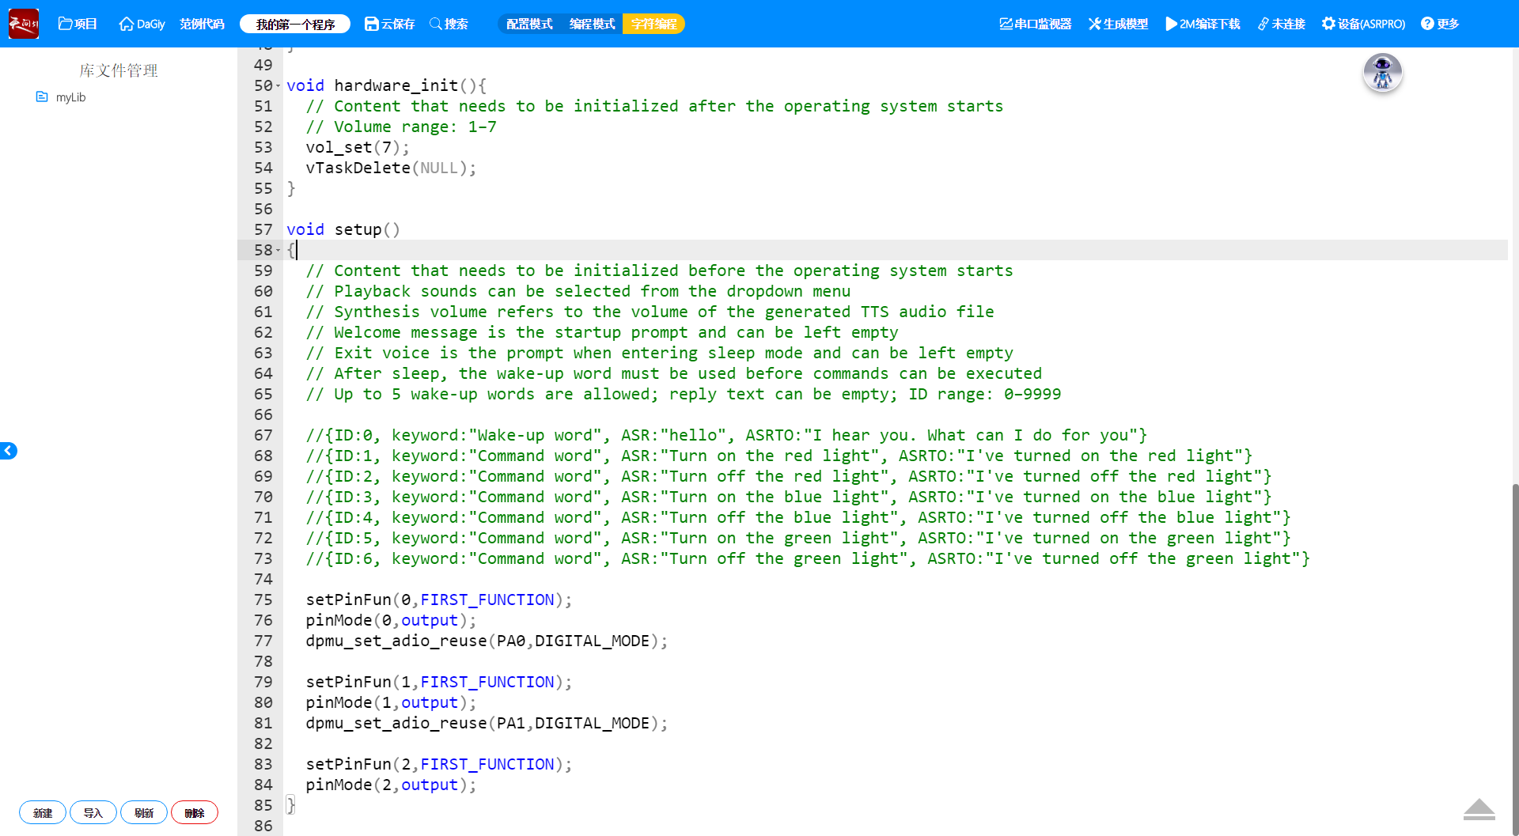Switch to 配置模式 mode
This screenshot has height=836, width=1519.
click(x=529, y=24)
